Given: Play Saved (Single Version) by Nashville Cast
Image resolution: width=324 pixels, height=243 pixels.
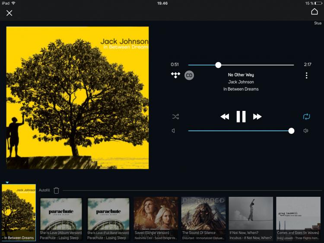Looking at the screenshot, I should pyautogui.click(x=156, y=219).
